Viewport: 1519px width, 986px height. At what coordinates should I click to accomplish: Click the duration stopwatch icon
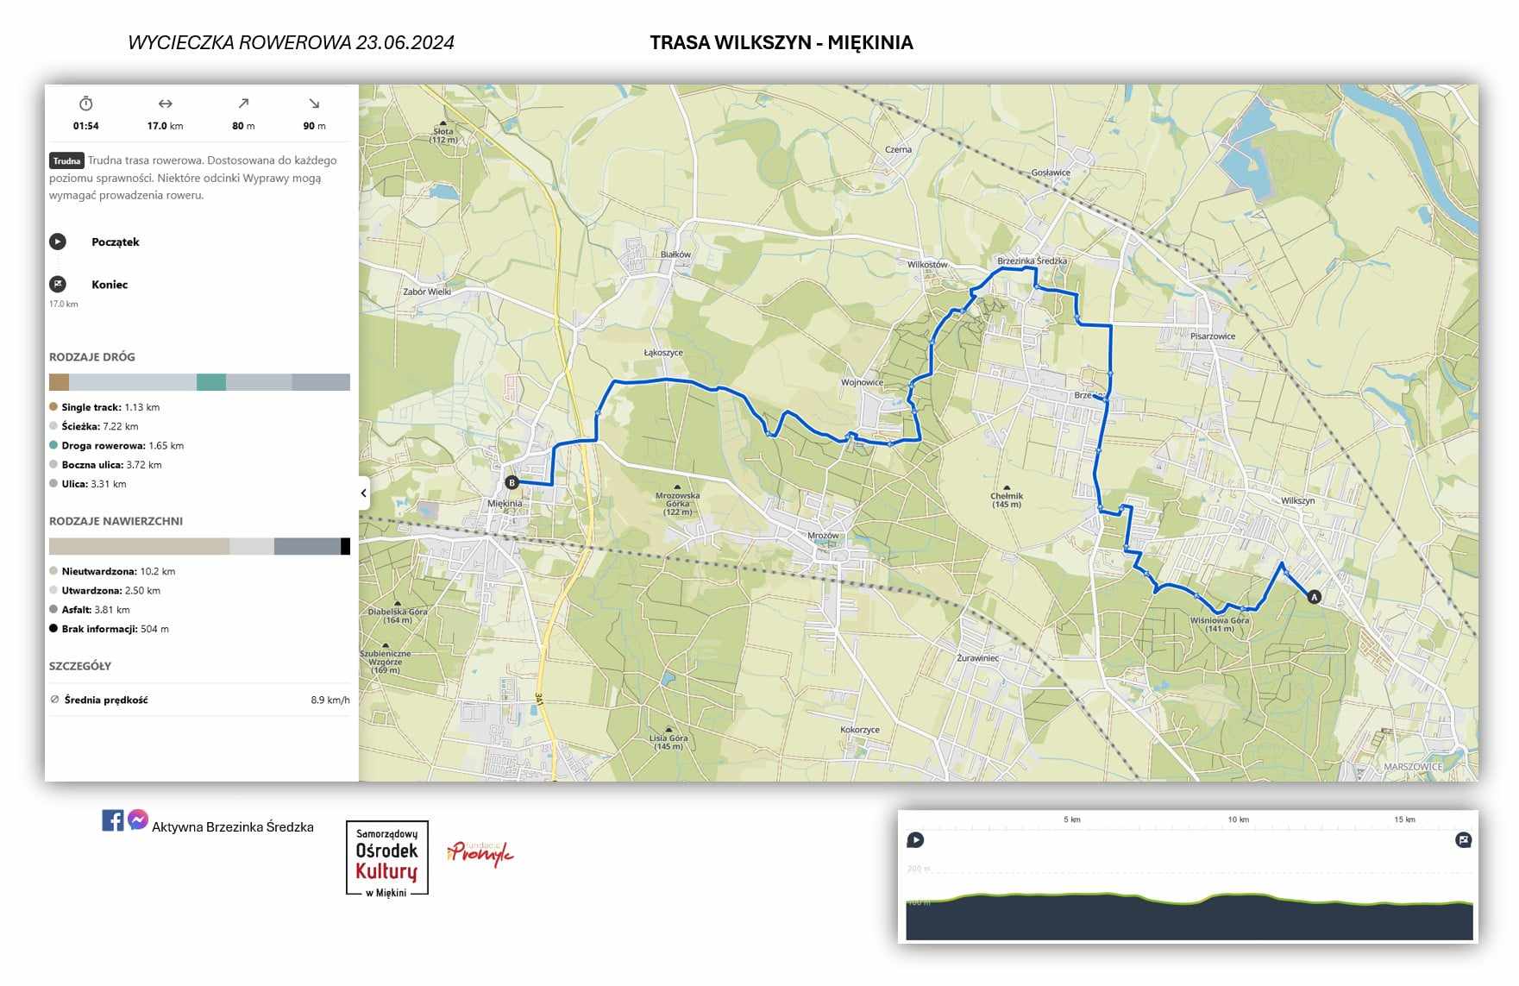point(85,104)
